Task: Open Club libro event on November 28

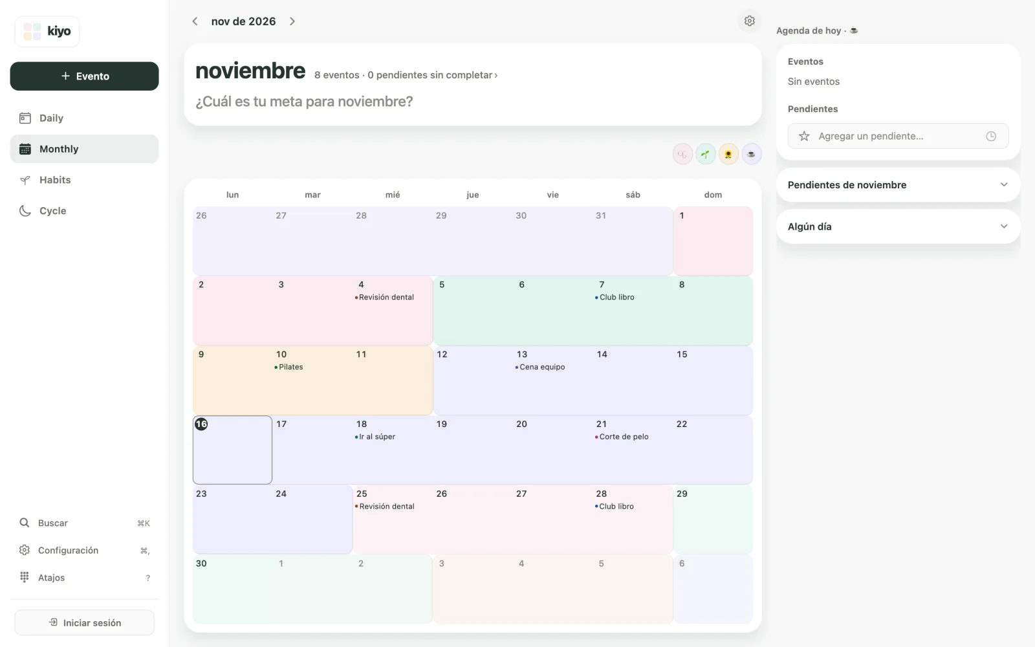Action: point(615,507)
